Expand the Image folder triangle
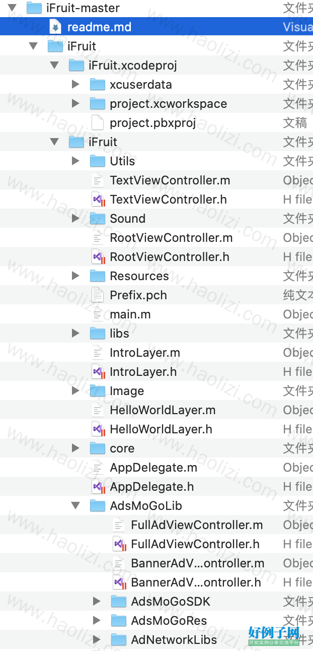 click(75, 391)
